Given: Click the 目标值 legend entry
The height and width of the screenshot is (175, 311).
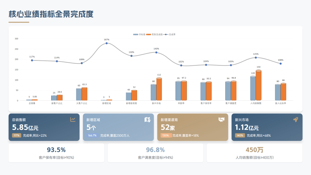Looking at the screenshot, I should [x=139, y=34].
